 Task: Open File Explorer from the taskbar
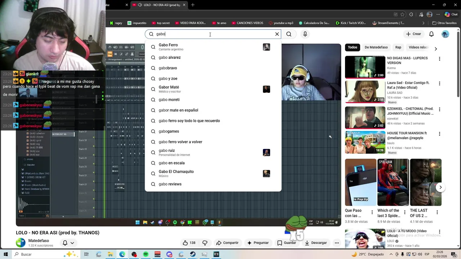110,254
